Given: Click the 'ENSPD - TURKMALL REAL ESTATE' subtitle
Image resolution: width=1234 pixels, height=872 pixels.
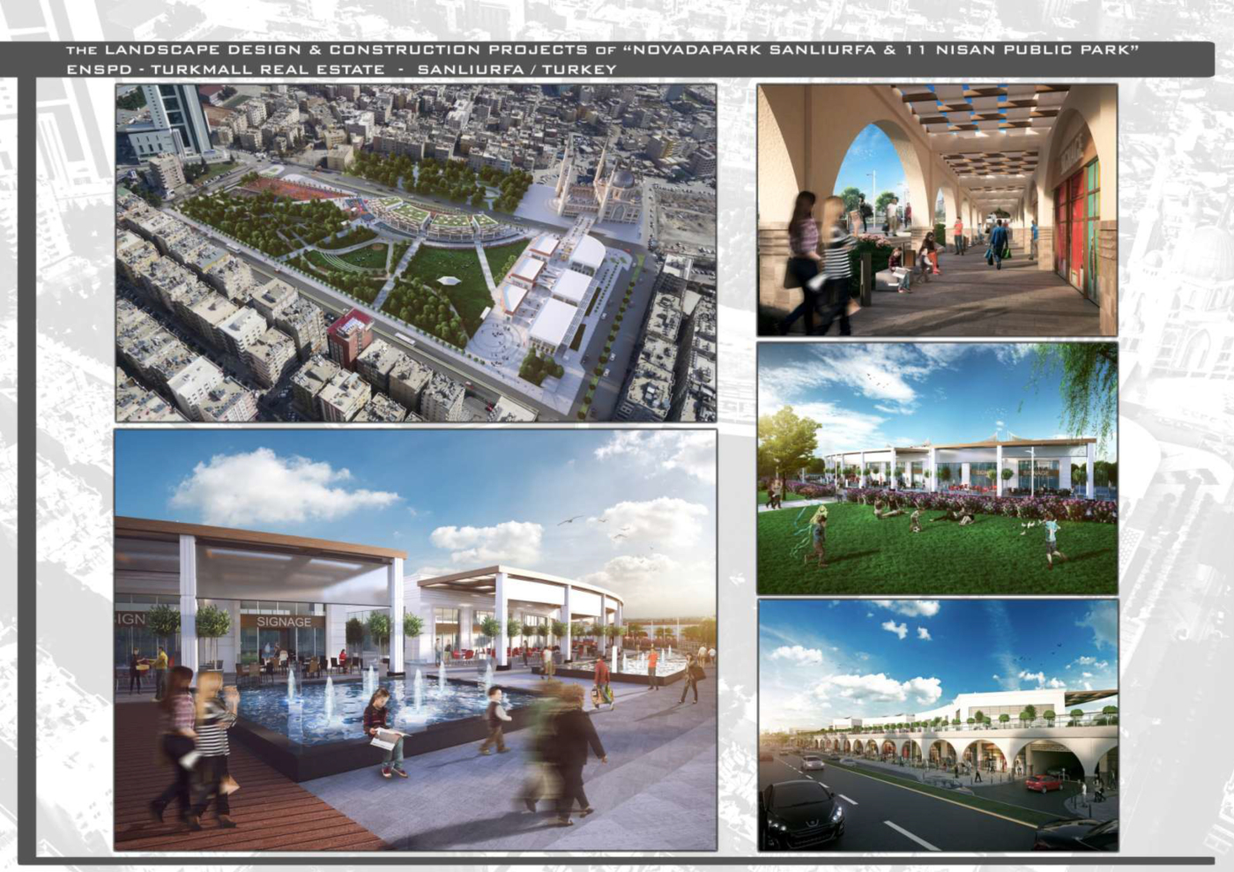Looking at the screenshot, I should coord(226,70).
